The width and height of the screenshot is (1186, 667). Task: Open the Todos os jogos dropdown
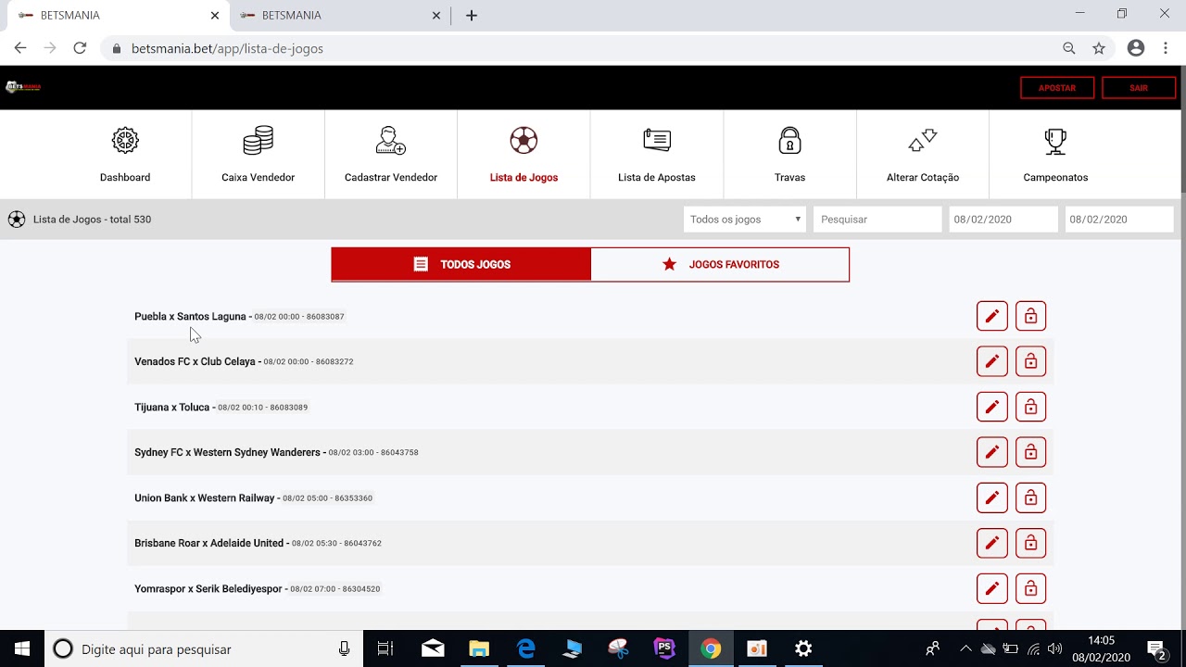[x=745, y=220]
